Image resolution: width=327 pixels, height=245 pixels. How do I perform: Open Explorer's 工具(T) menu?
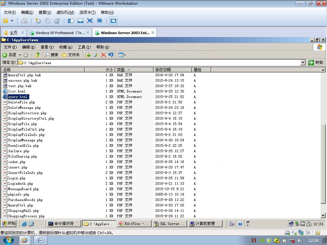(84, 47)
